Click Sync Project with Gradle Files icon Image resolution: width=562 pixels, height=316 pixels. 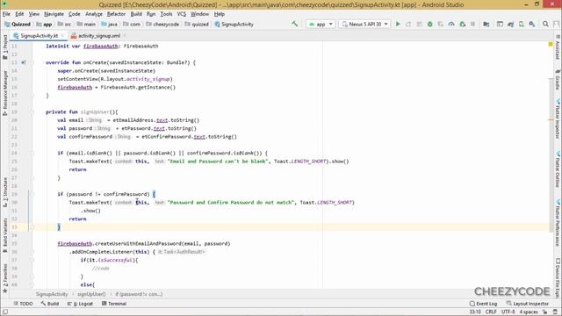510,24
